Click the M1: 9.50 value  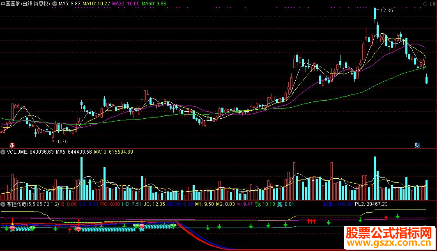tap(204, 204)
